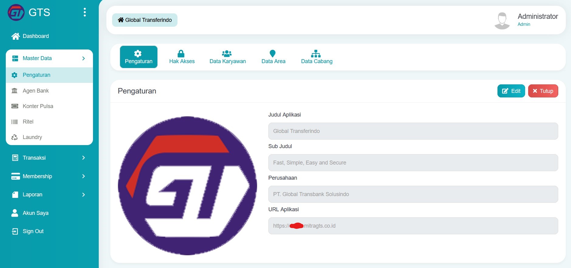The height and width of the screenshot is (268, 571).
Task: Click the Membership card icon
Action: [x=15, y=176]
